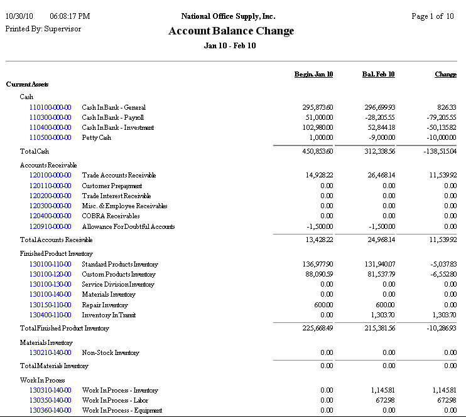Select Non-Stock Inventory account 130210-140-00
This screenshot has height=417, width=466.
pyautogui.click(x=50, y=352)
